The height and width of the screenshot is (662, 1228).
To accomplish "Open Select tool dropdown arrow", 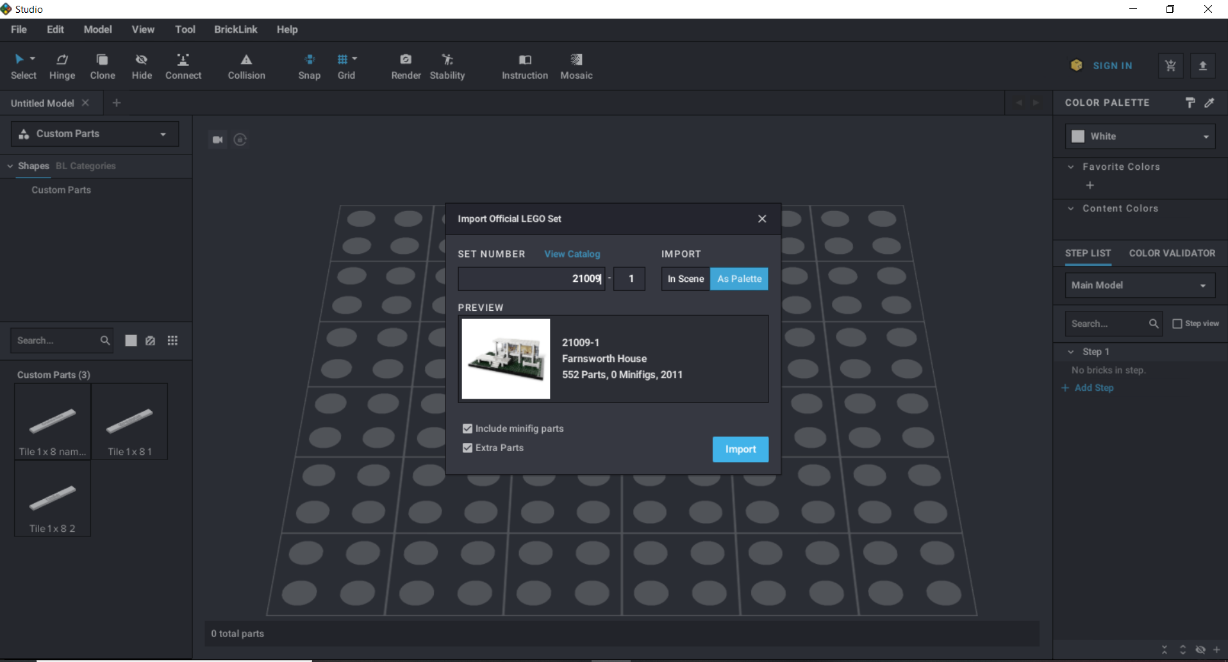I will (33, 59).
